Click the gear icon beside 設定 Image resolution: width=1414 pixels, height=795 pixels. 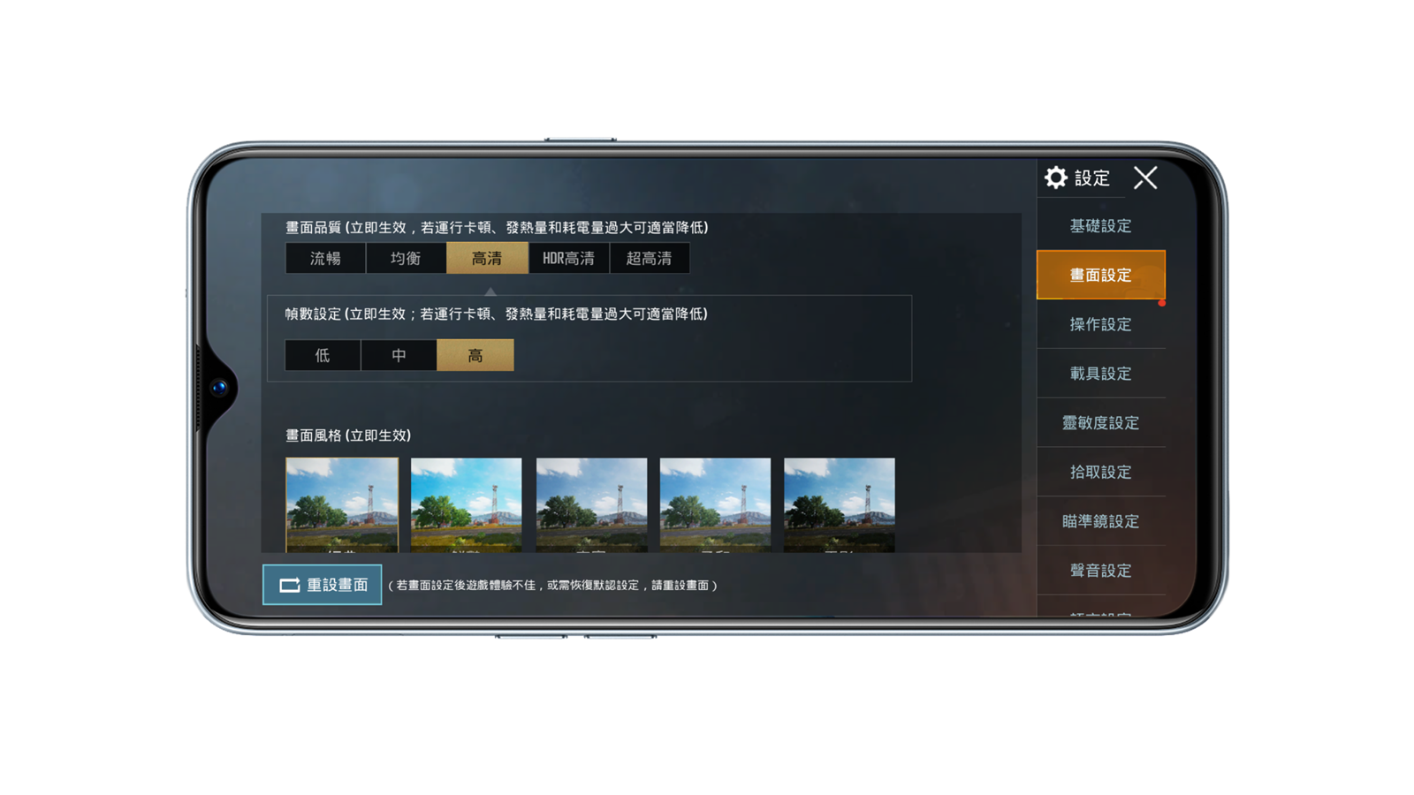point(1055,178)
